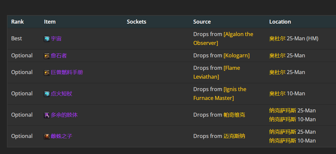Viewport: 336px width, 154px height.
Task: Click the 雌蛛之子 item icon
Action: [x=47, y=137]
